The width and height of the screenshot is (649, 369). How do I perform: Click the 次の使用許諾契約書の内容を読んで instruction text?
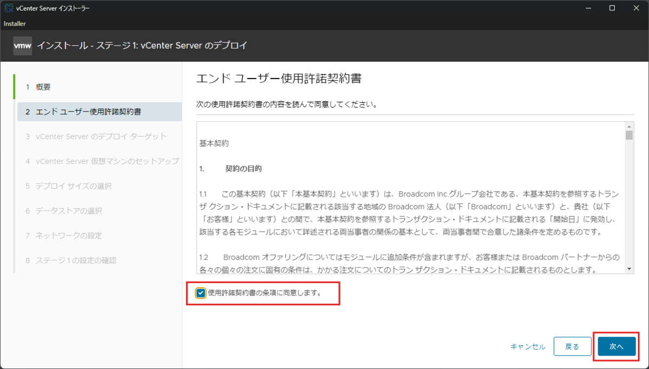click(x=287, y=104)
